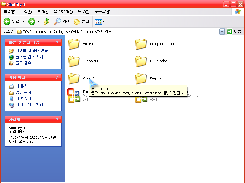Toggle the 폴더 folders pane button
The width and height of the screenshot is (245, 183).
pos(81,22)
